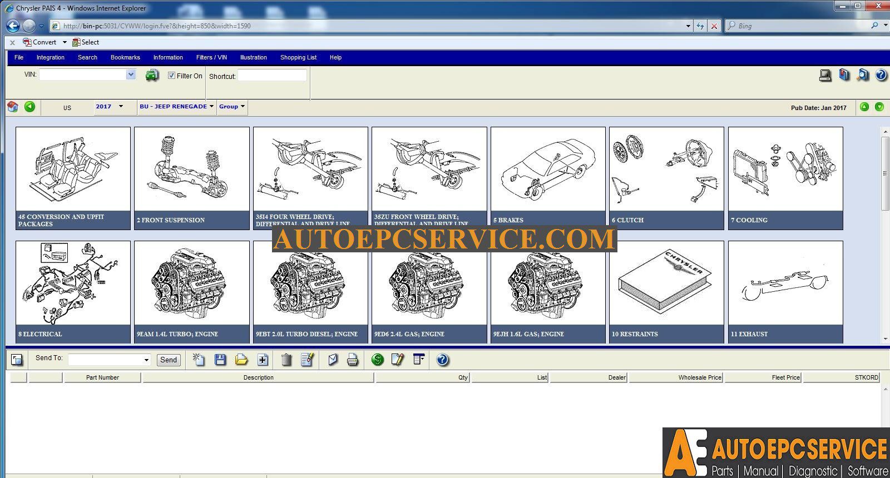Image resolution: width=890 pixels, height=478 pixels.
Task: Open the 2 FRONT SUSPENSION group thumbnail
Action: tap(192, 178)
